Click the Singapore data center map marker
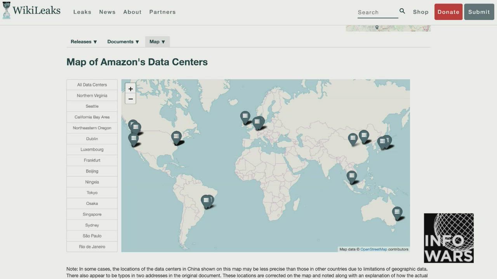 [351, 176]
